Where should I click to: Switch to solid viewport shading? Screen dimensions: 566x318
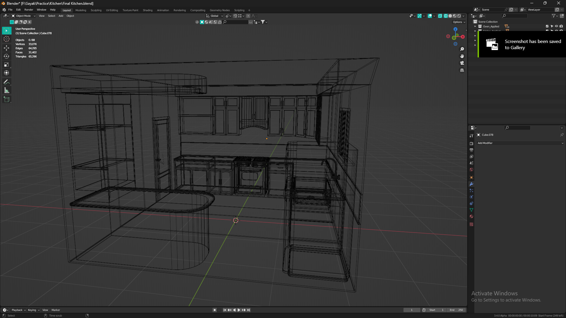point(450,16)
